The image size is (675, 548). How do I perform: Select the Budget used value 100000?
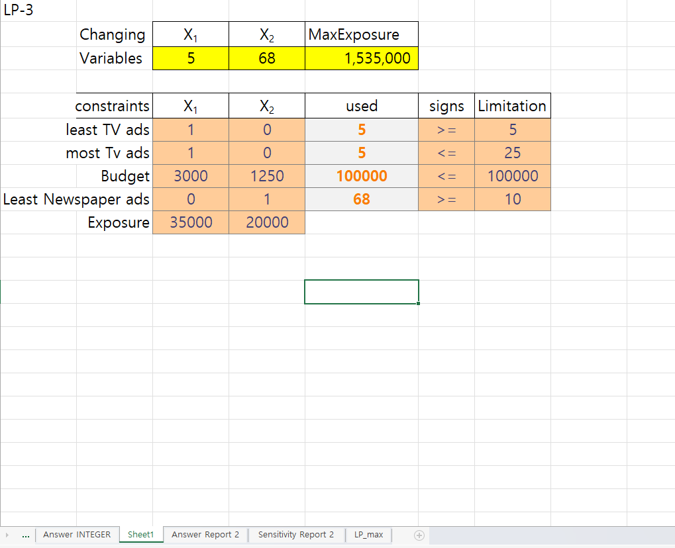(361, 175)
